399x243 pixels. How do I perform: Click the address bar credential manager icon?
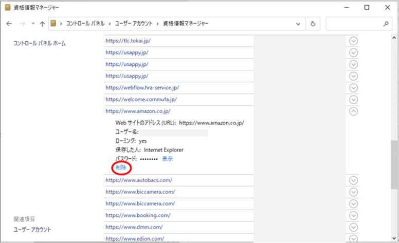[x=53, y=24]
